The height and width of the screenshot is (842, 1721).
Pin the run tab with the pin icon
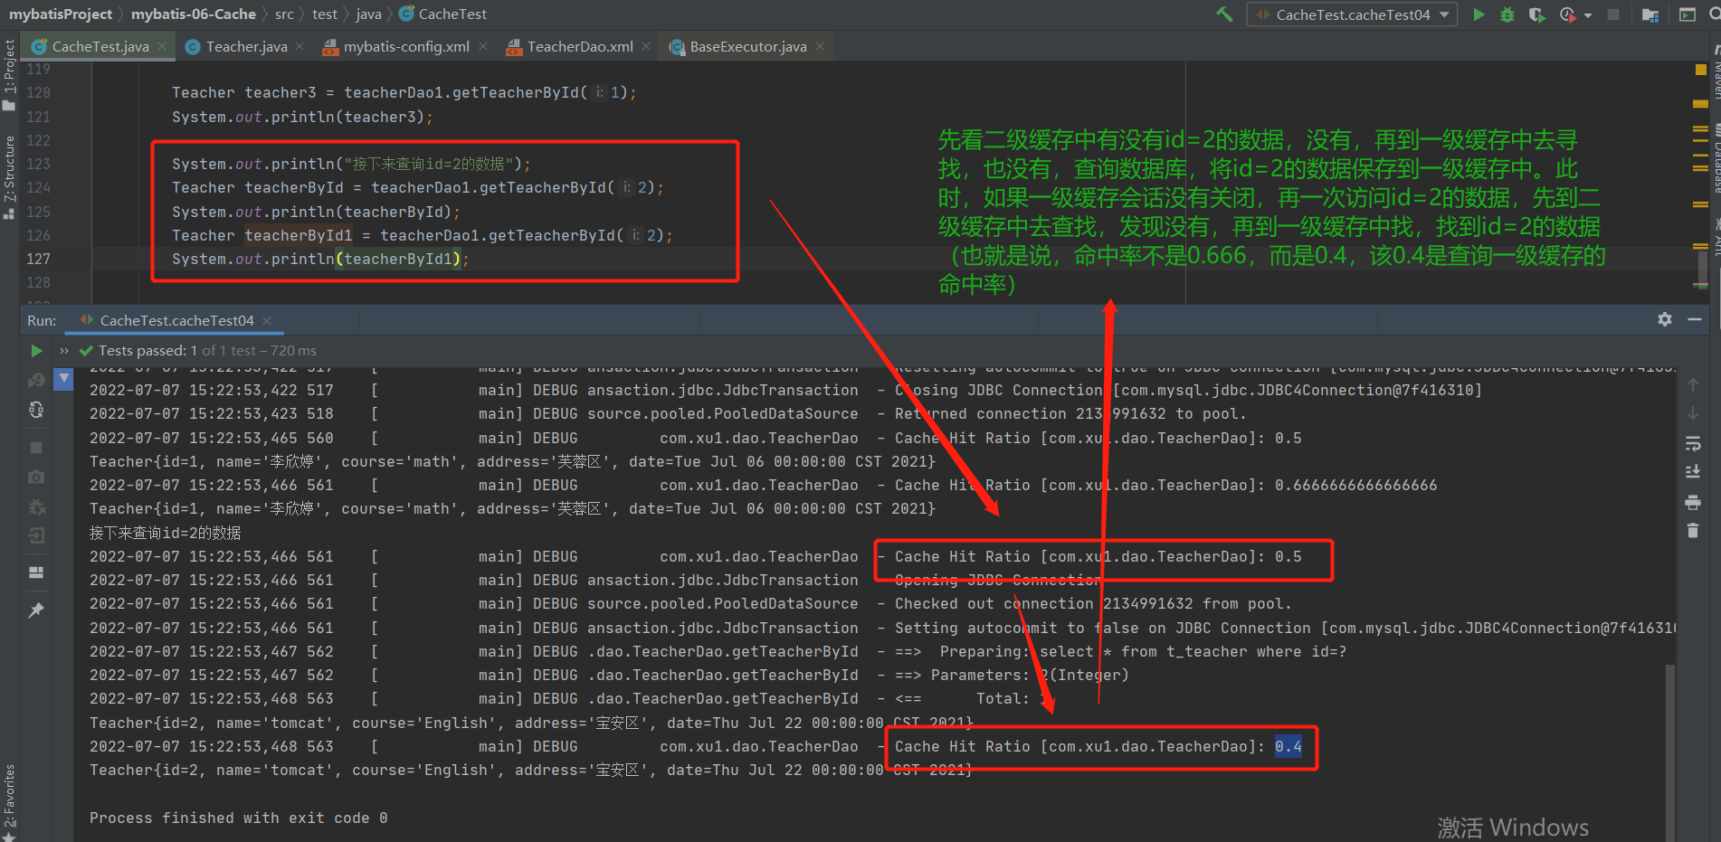(x=36, y=610)
